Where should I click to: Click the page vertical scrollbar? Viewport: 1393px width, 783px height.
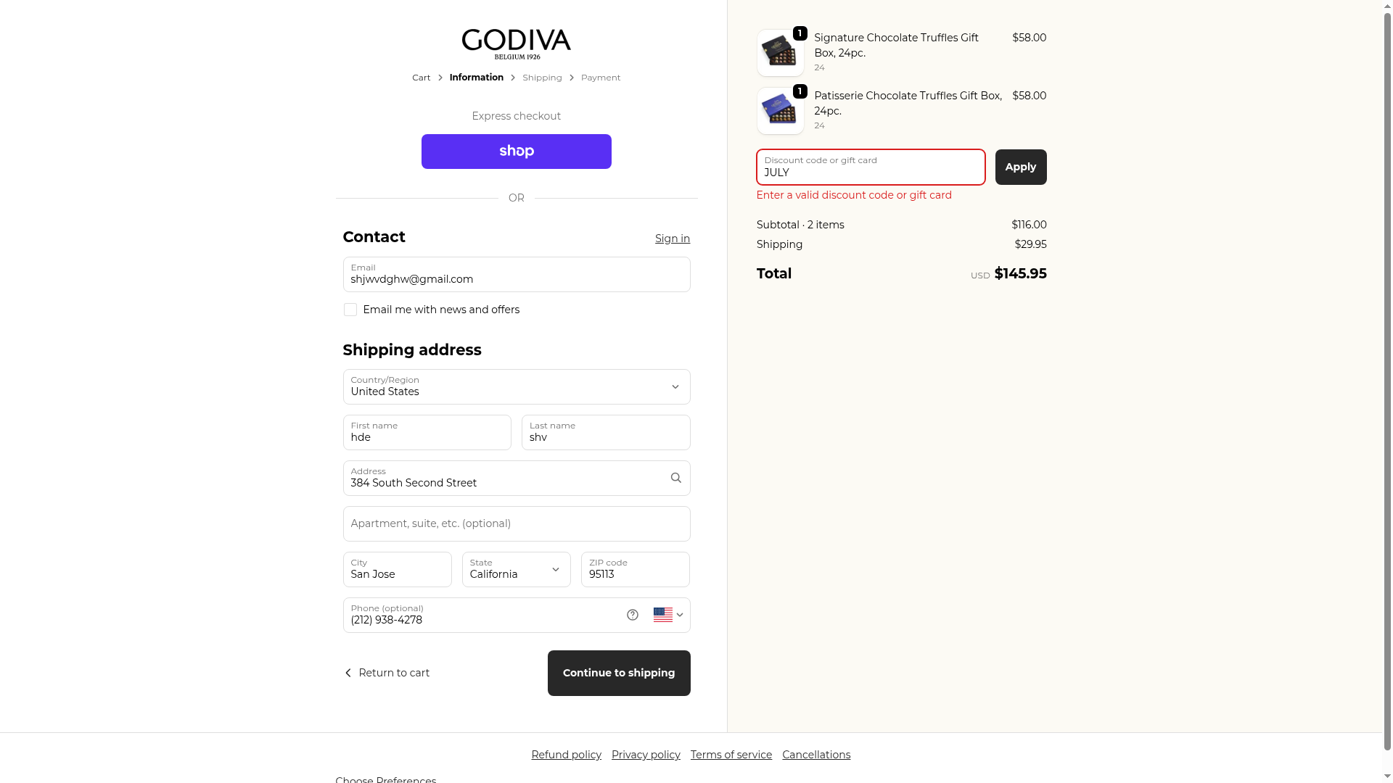click(x=1387, y=391)
